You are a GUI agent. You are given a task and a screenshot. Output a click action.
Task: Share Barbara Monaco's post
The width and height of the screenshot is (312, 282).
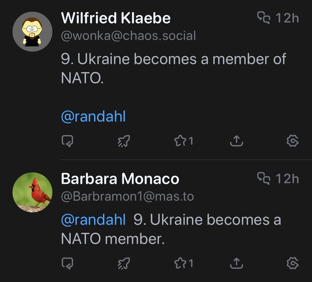(x=237, y=263)
